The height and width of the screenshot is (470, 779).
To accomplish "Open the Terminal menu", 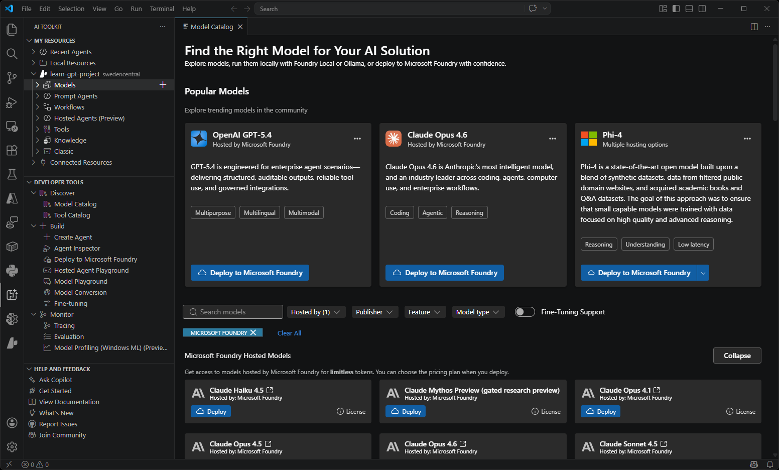I will (162, 9).
